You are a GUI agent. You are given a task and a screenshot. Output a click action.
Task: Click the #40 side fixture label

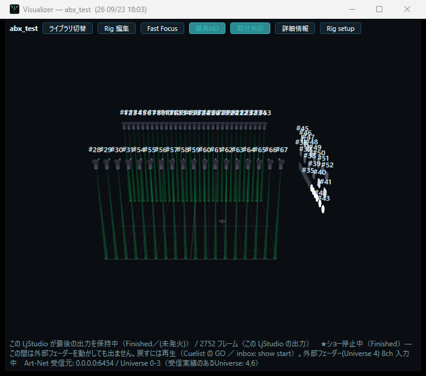pyautogui.click(x=320, y=172)
